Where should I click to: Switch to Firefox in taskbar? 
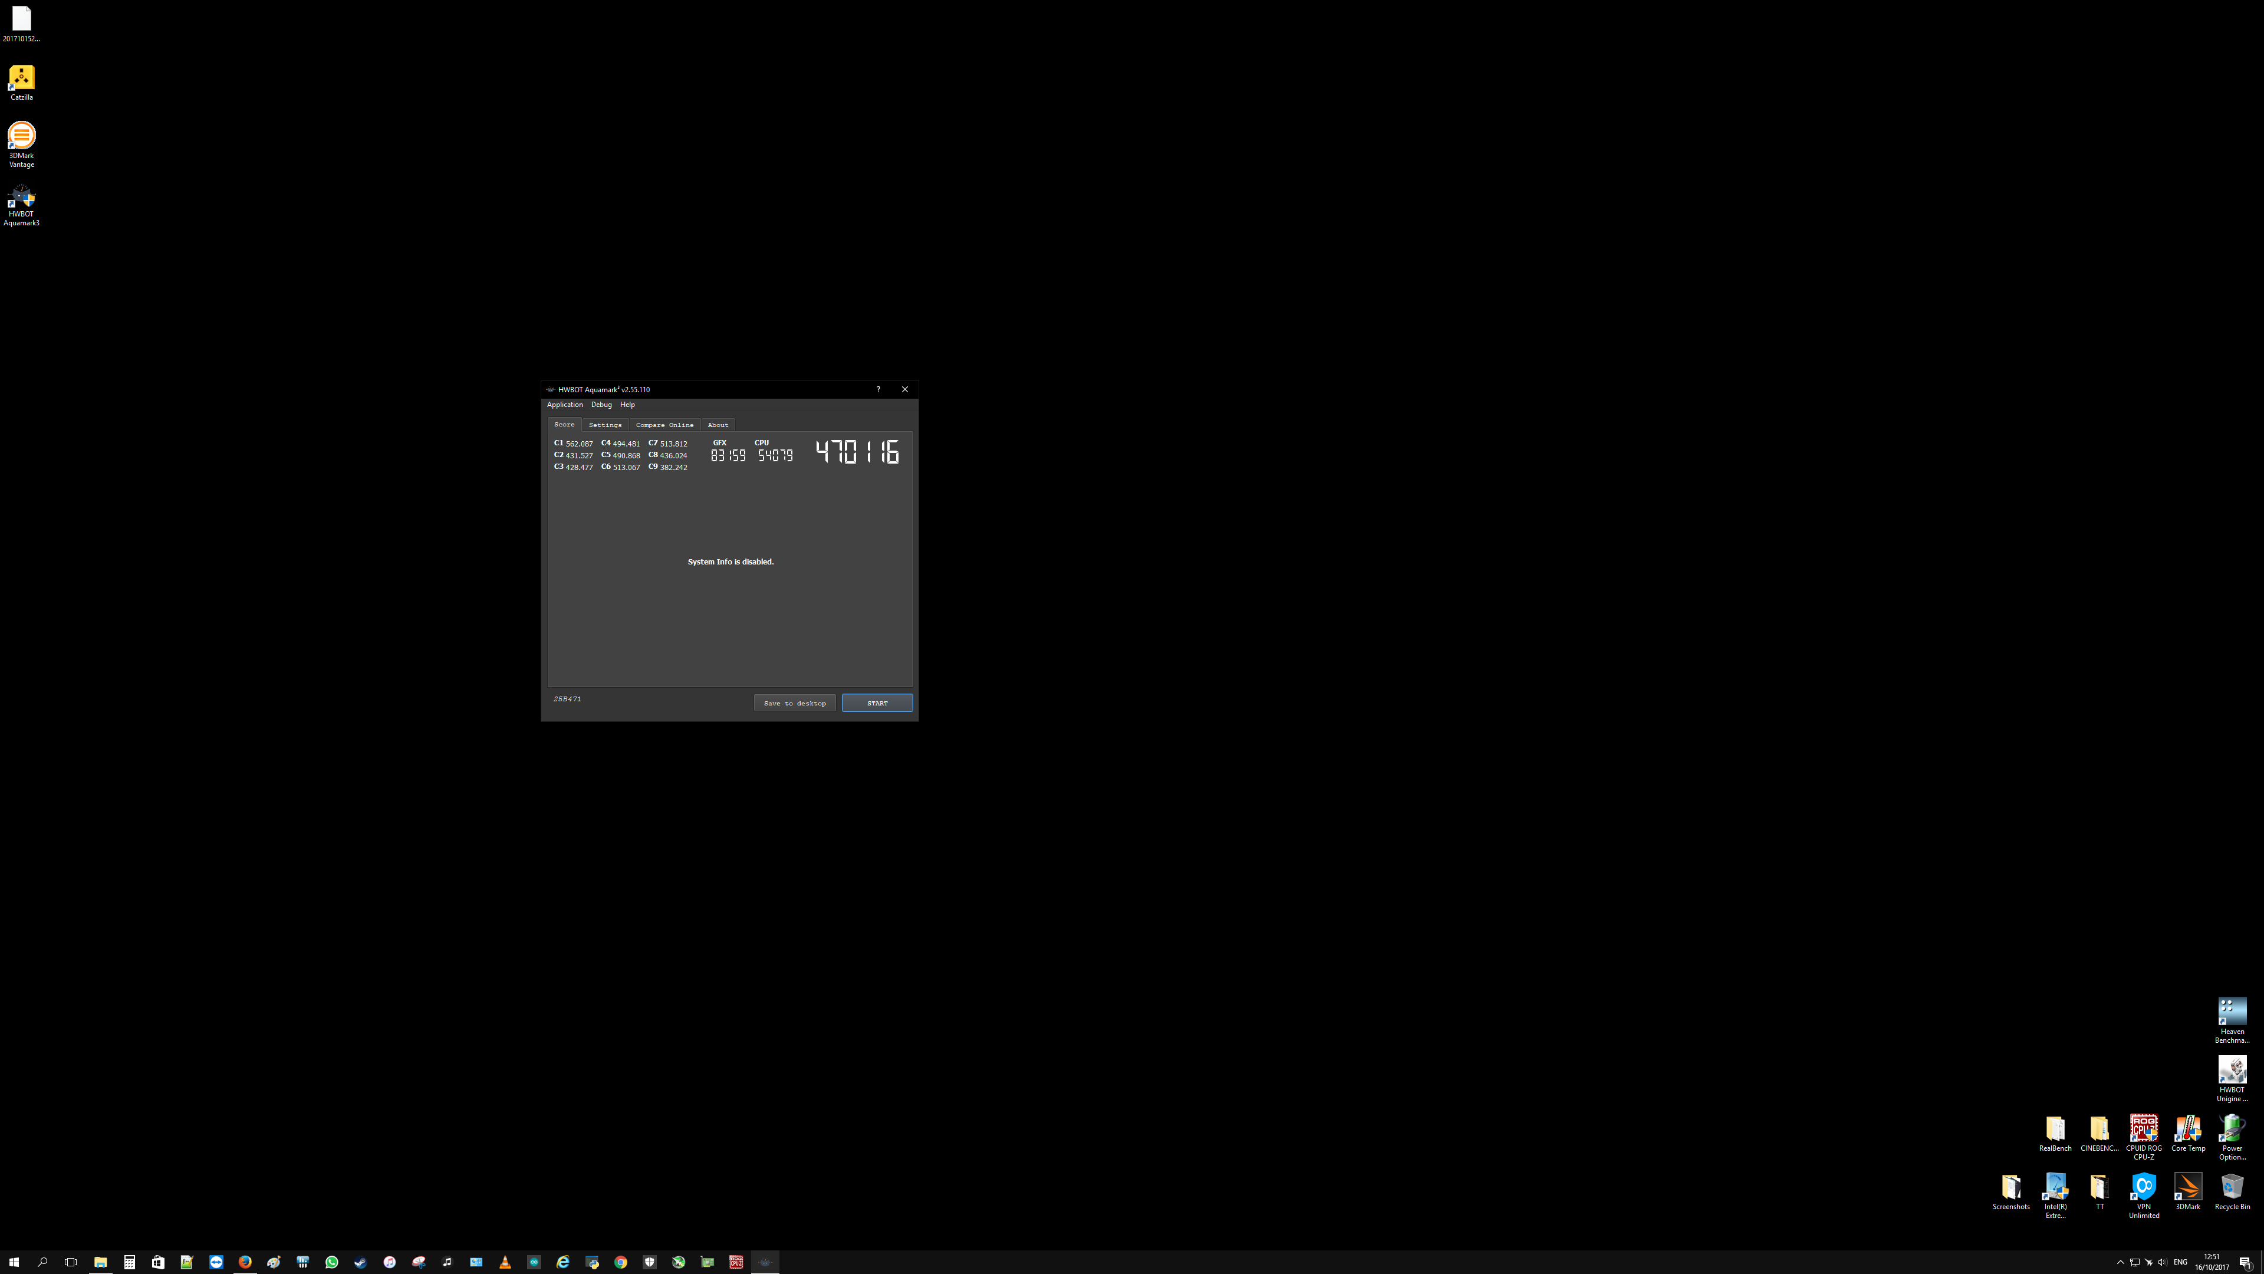point(244,1262)
